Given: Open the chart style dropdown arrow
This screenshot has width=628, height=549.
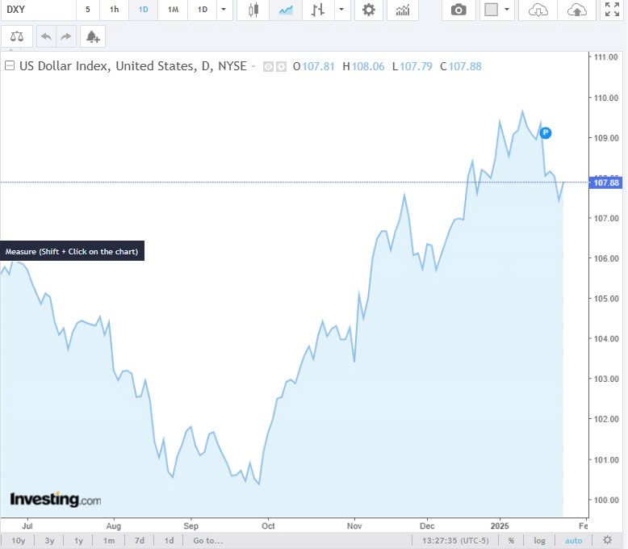Looking at the screenshot, I should click(341, 9).
